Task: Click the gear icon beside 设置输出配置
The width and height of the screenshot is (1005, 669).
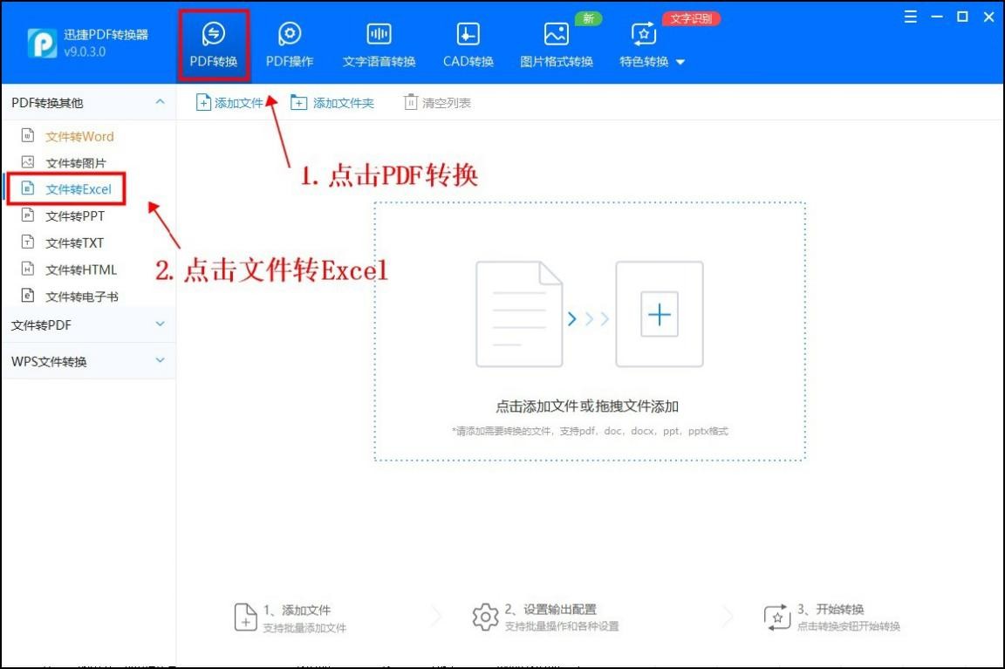Action: tap(485, 617)
